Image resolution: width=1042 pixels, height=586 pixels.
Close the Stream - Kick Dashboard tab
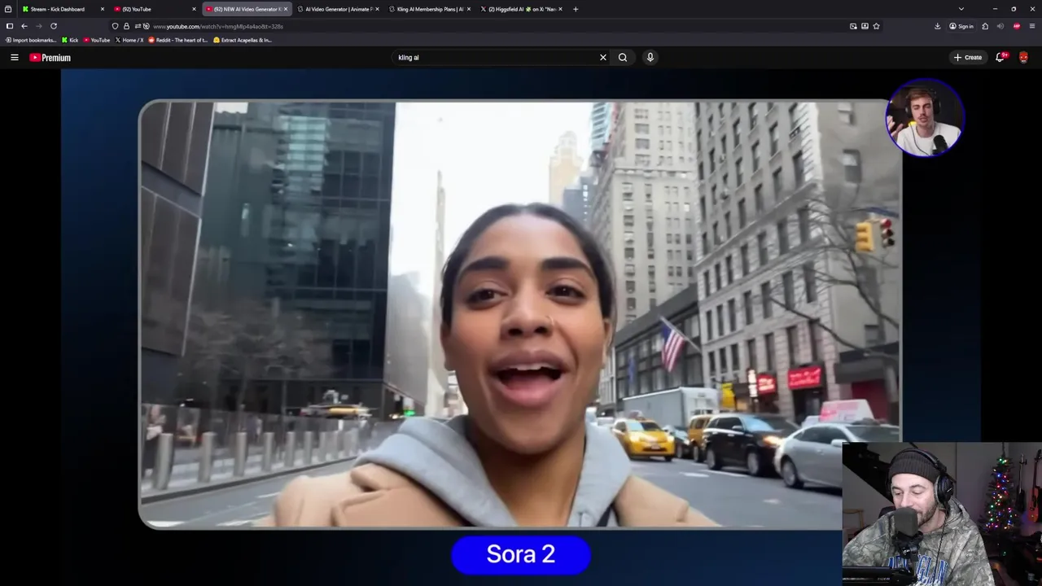pos(103,9)
